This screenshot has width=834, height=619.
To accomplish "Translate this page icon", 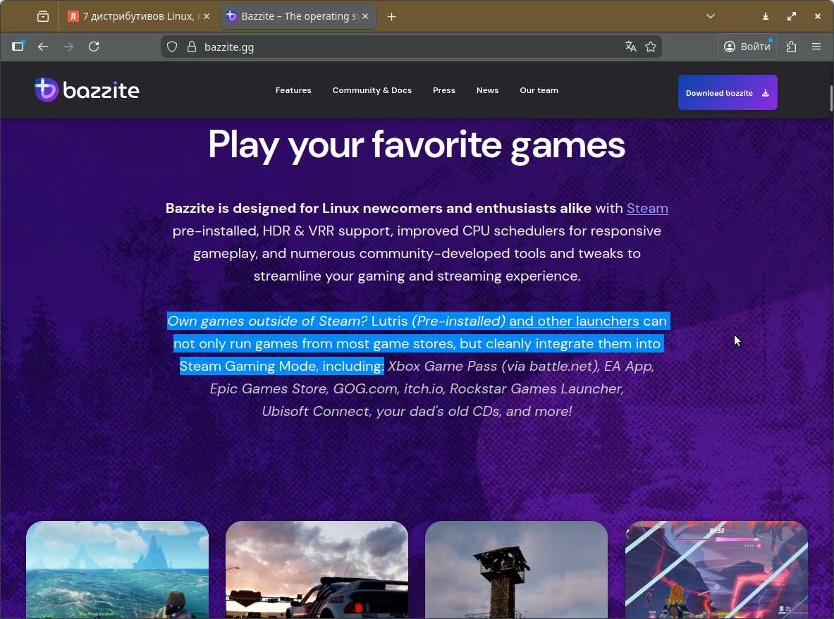I will (x=631, y=47).
